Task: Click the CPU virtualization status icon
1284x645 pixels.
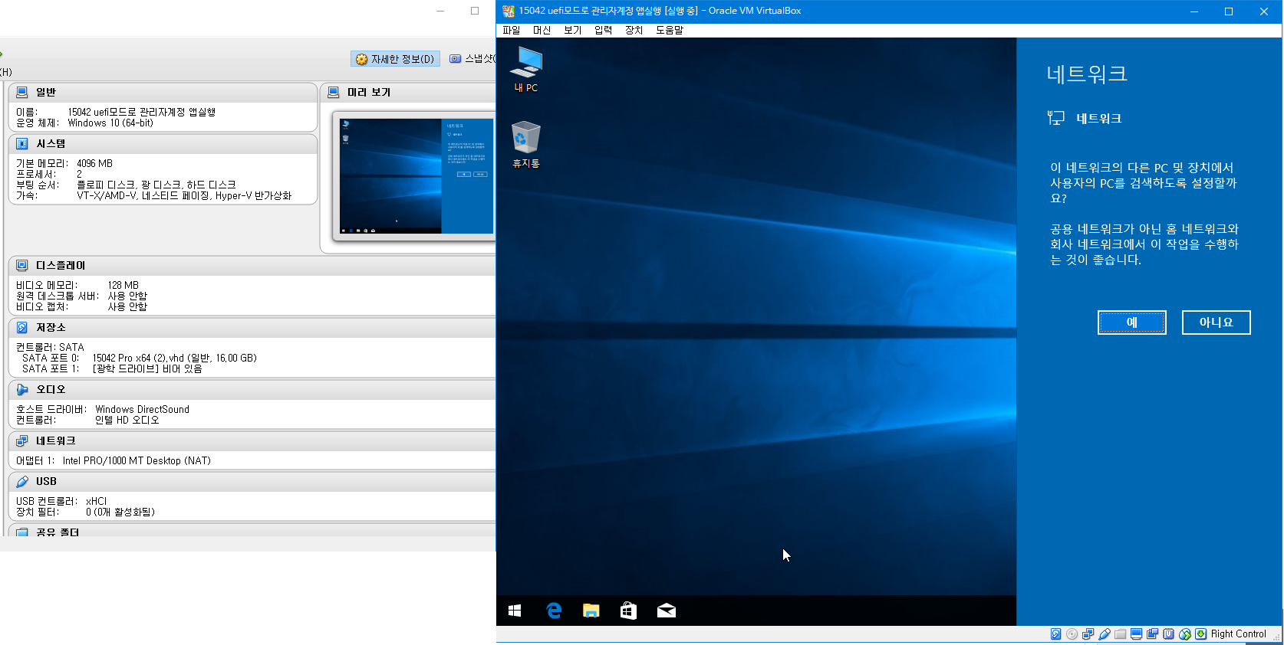Action: pyautogui.click(x=1169, y=634)
